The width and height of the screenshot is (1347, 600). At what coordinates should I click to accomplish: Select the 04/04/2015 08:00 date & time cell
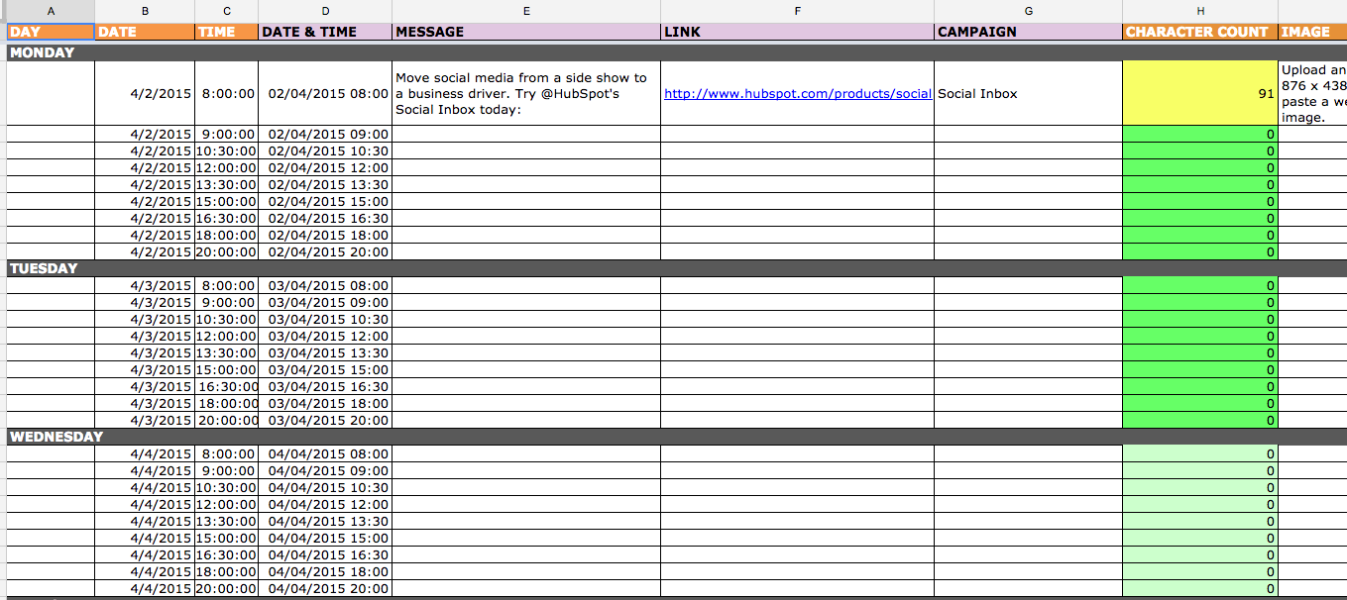[325, 454]
